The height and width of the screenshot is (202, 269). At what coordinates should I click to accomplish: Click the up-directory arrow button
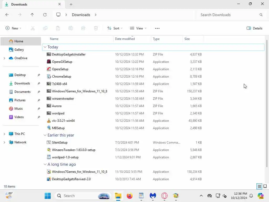pos(32,15)
